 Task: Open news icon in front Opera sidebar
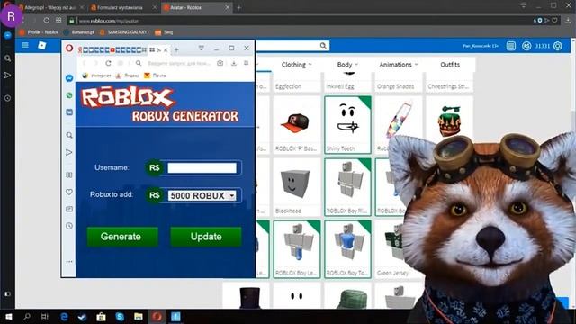point(69,209)
